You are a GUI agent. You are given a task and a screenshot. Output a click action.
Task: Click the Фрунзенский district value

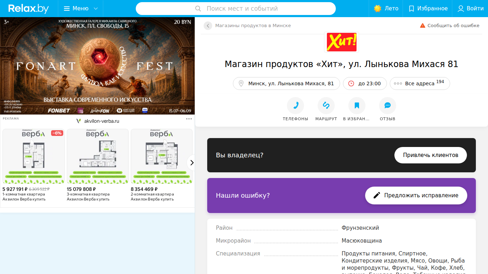point(360,228)
